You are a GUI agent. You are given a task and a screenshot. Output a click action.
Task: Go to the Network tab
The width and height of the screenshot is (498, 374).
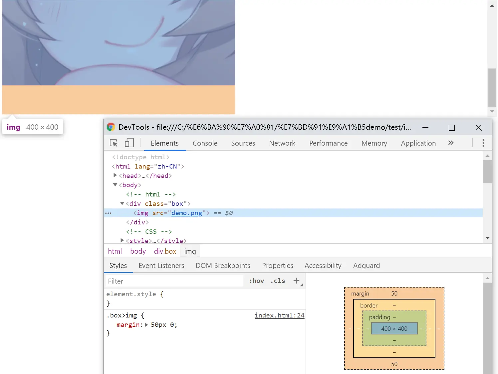pyautogui.click(x=282, y=143)
